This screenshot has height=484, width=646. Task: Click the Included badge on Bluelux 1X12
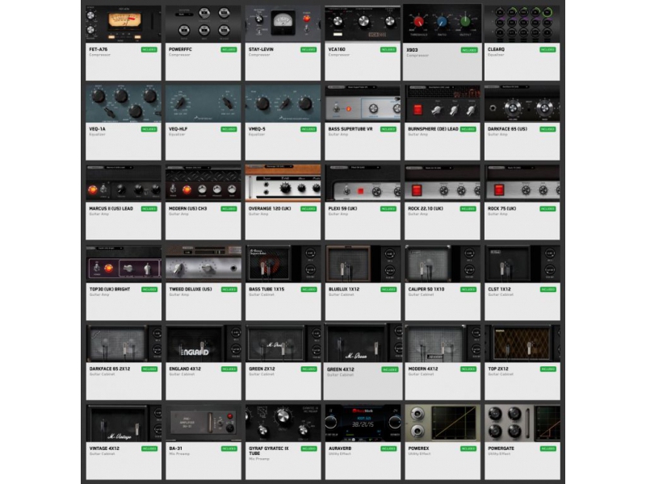point(388,290)
